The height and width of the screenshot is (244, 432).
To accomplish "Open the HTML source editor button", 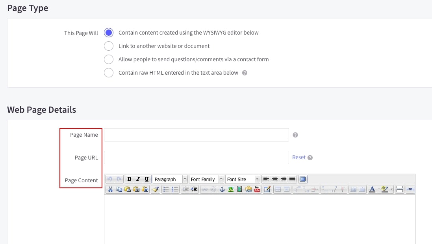I will click(410, 189).
